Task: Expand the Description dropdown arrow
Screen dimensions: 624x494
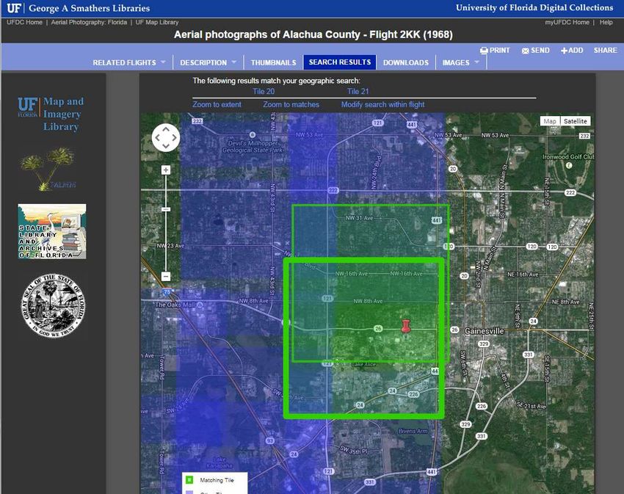Action: coord(233,62)
